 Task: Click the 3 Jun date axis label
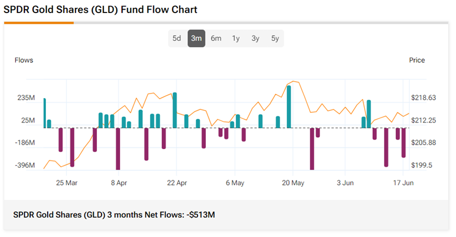coord(346,183)
